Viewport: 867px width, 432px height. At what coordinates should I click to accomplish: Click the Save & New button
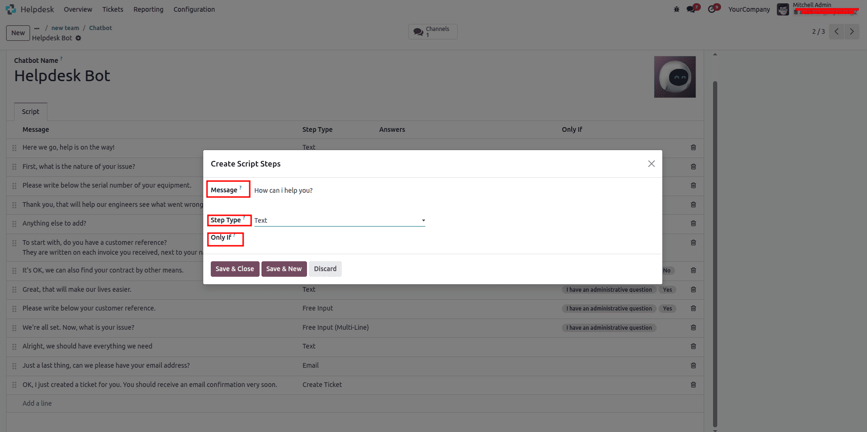coord(284,269)
